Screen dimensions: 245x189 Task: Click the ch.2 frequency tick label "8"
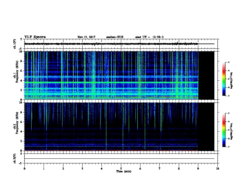22,112
